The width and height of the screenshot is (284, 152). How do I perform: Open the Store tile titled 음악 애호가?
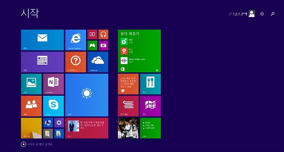139,51
